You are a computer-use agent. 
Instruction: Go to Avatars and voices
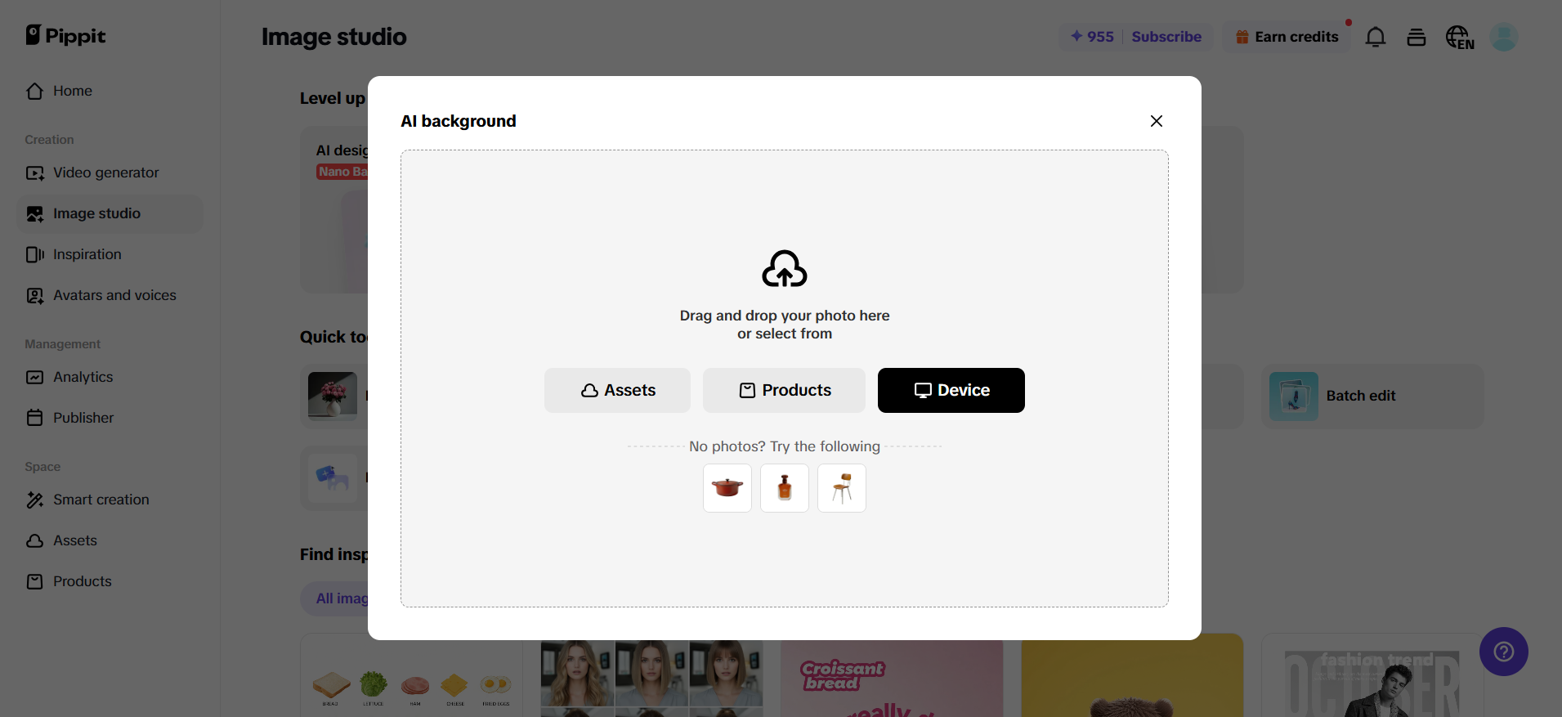coord(114,295)
